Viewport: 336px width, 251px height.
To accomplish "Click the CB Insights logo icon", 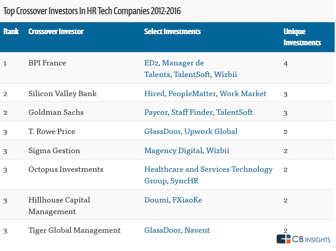I will tap(283, 239).
